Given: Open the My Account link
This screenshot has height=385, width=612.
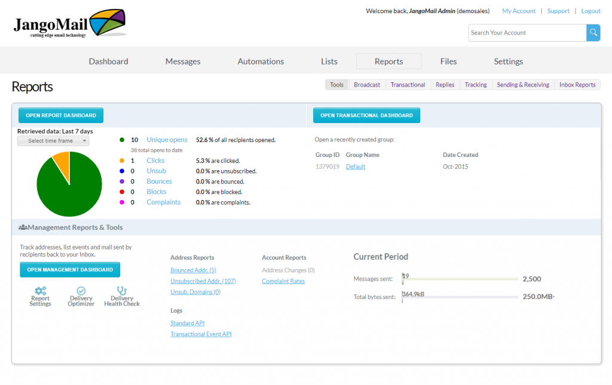Looking at the screenshot, I should [519, 11].
